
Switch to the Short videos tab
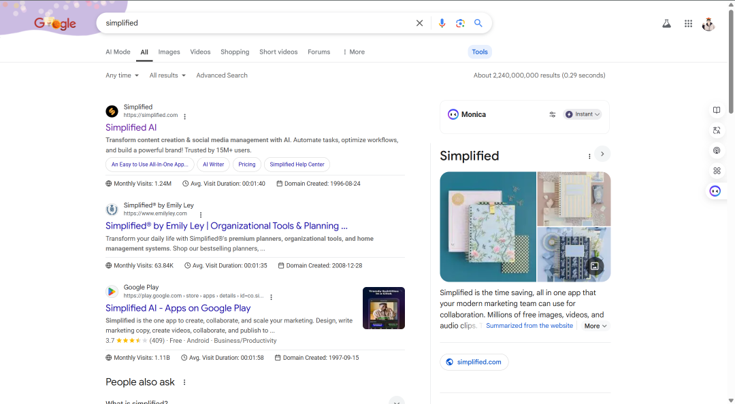click(x=278, y=52)
